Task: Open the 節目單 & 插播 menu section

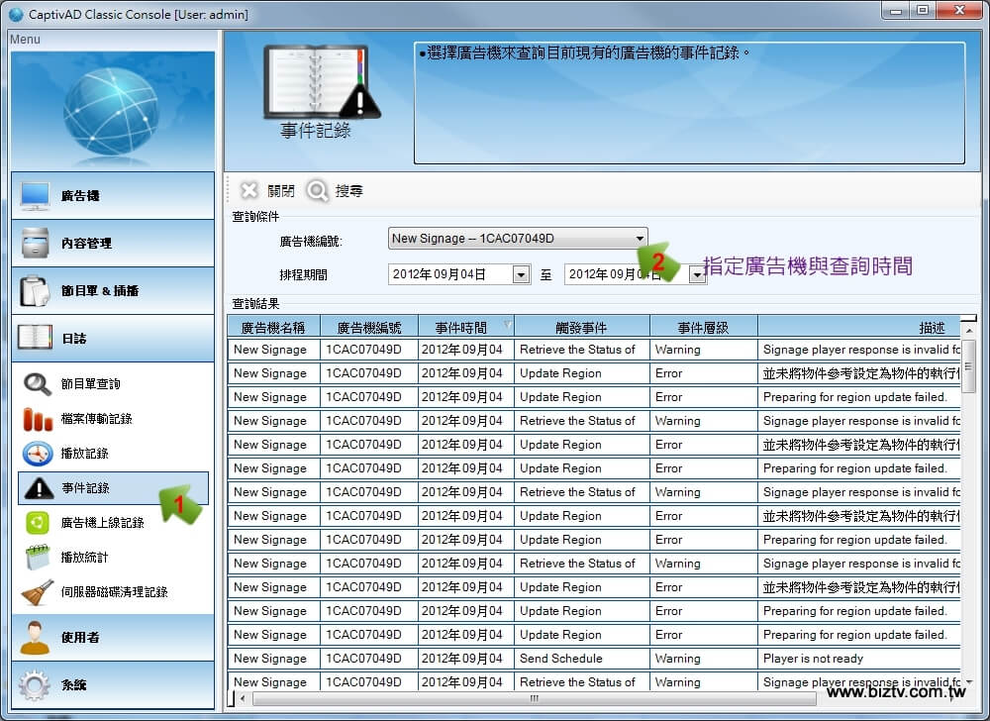Action: [x=113, y=291]
